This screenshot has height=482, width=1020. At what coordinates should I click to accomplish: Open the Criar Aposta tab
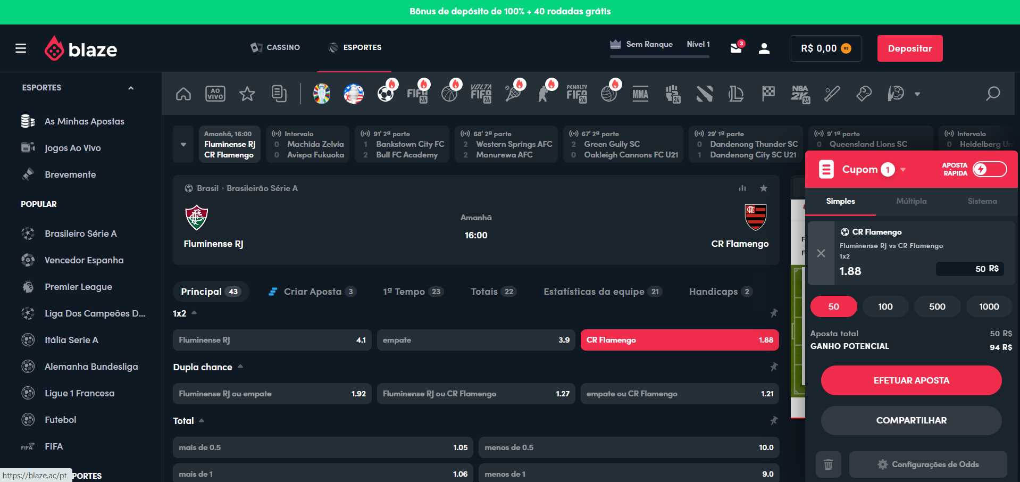coord(312,292)
